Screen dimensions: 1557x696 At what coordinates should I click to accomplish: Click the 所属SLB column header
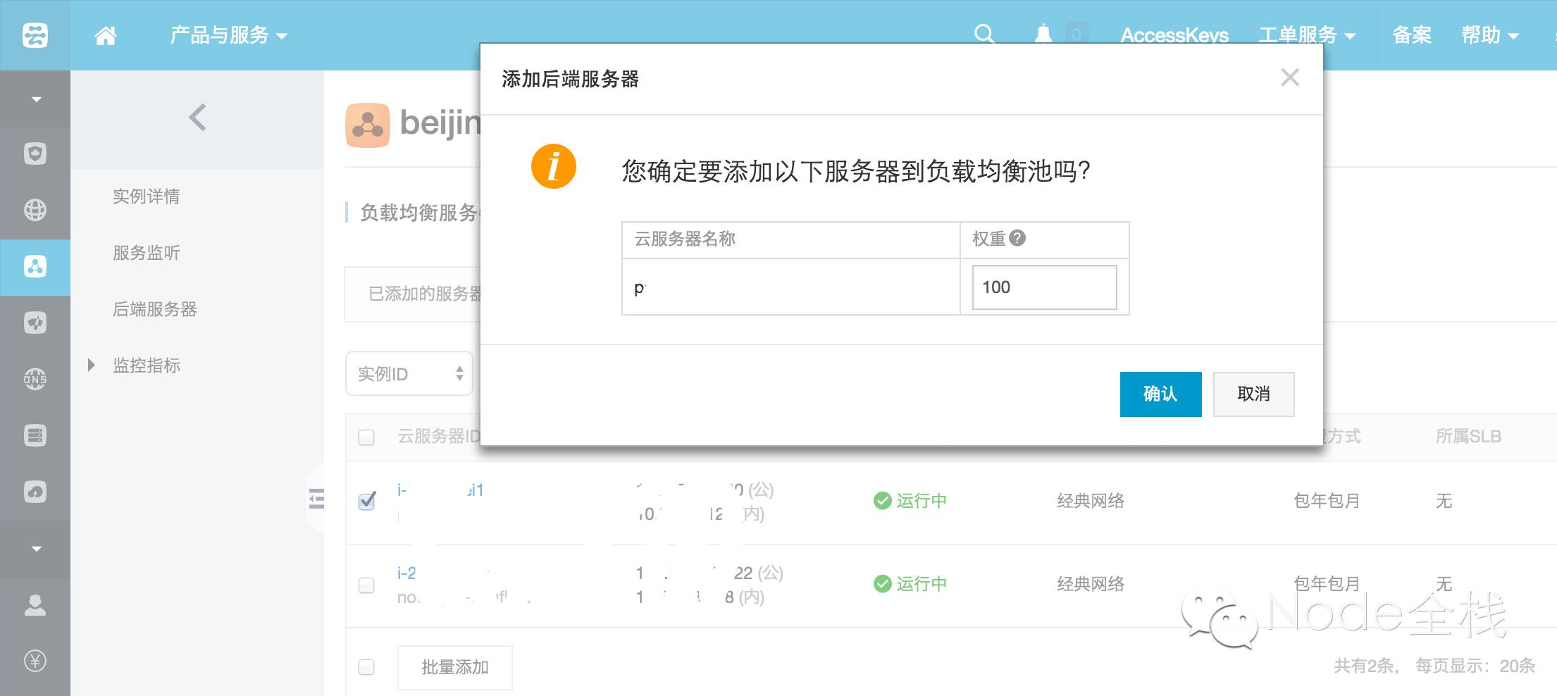tap(1468, 437)
